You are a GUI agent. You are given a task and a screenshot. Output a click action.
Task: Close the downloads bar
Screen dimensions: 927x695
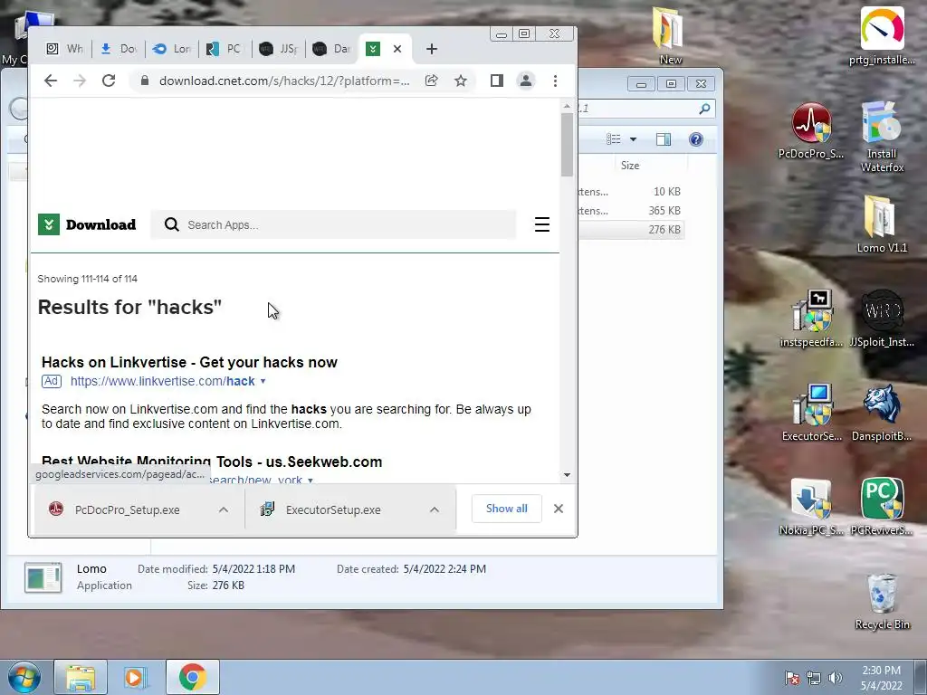tap(558, 509)
